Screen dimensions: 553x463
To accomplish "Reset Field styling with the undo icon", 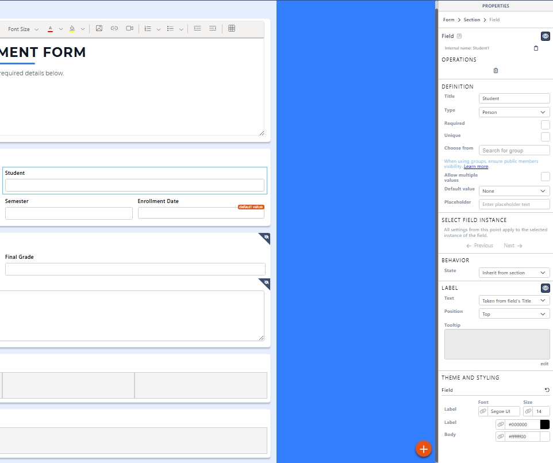I will pyautogui.click(x=547, y=390).
